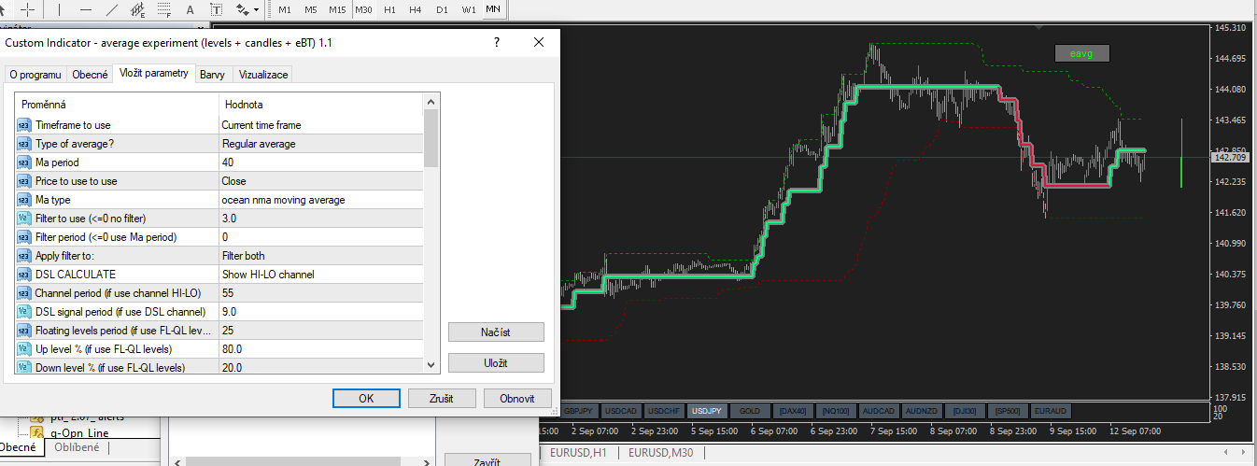
Task: Open the dialog's help question mark
Action: 496,43
